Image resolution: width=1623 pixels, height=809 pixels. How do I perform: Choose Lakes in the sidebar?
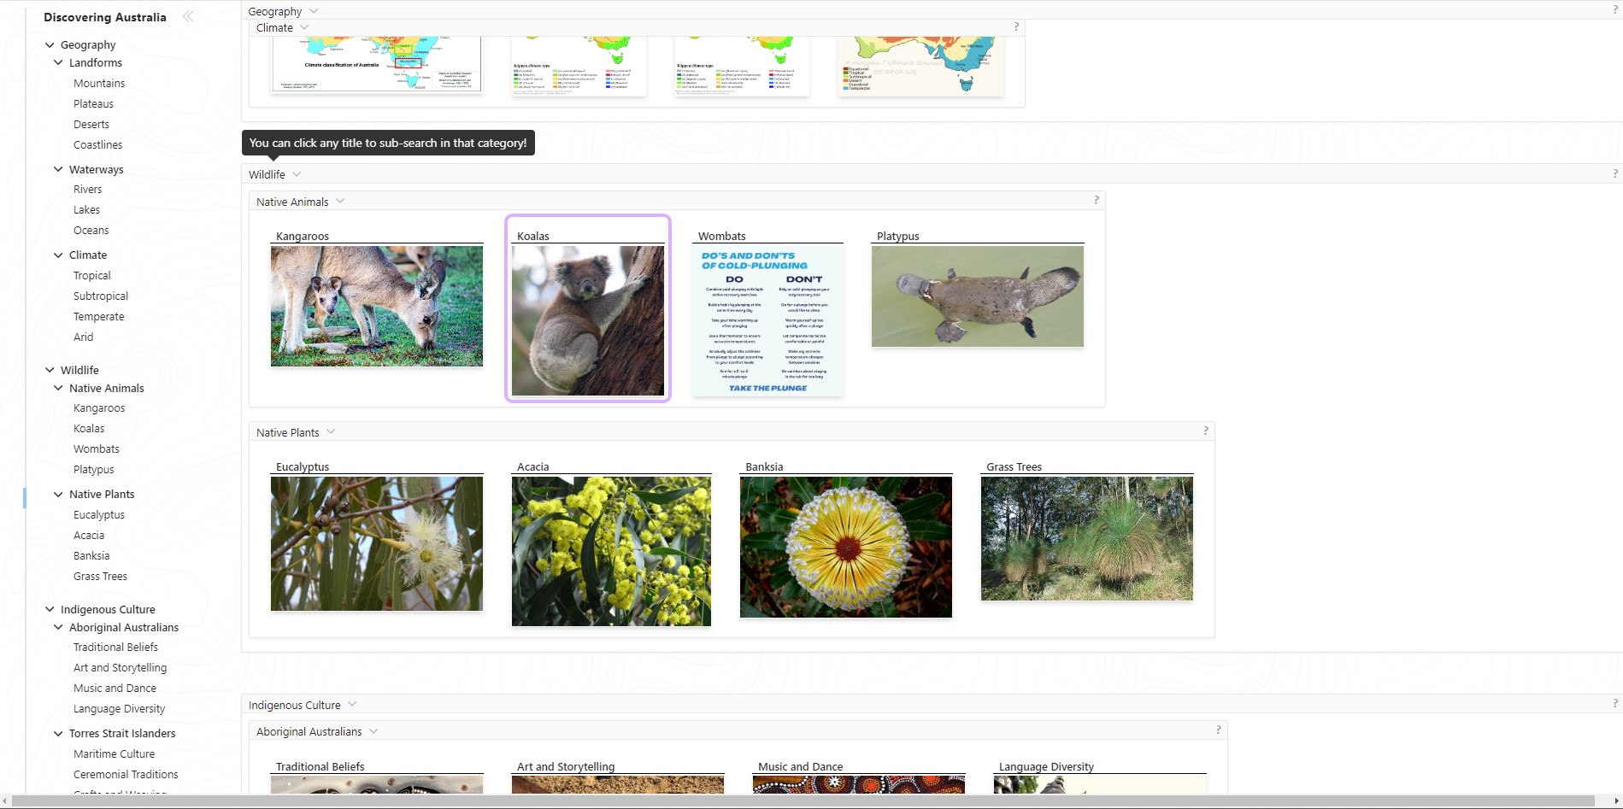[x=86, y=209]
